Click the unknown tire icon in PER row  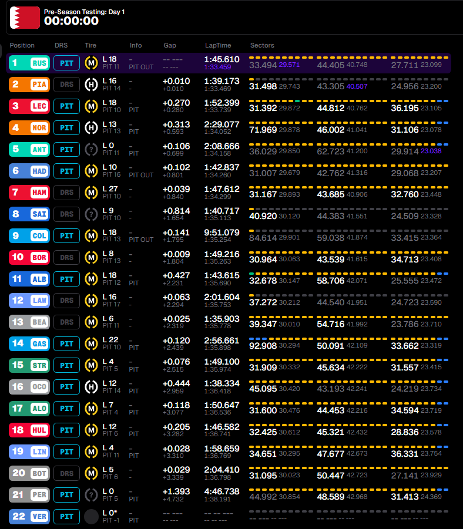(x=91, y=494)
